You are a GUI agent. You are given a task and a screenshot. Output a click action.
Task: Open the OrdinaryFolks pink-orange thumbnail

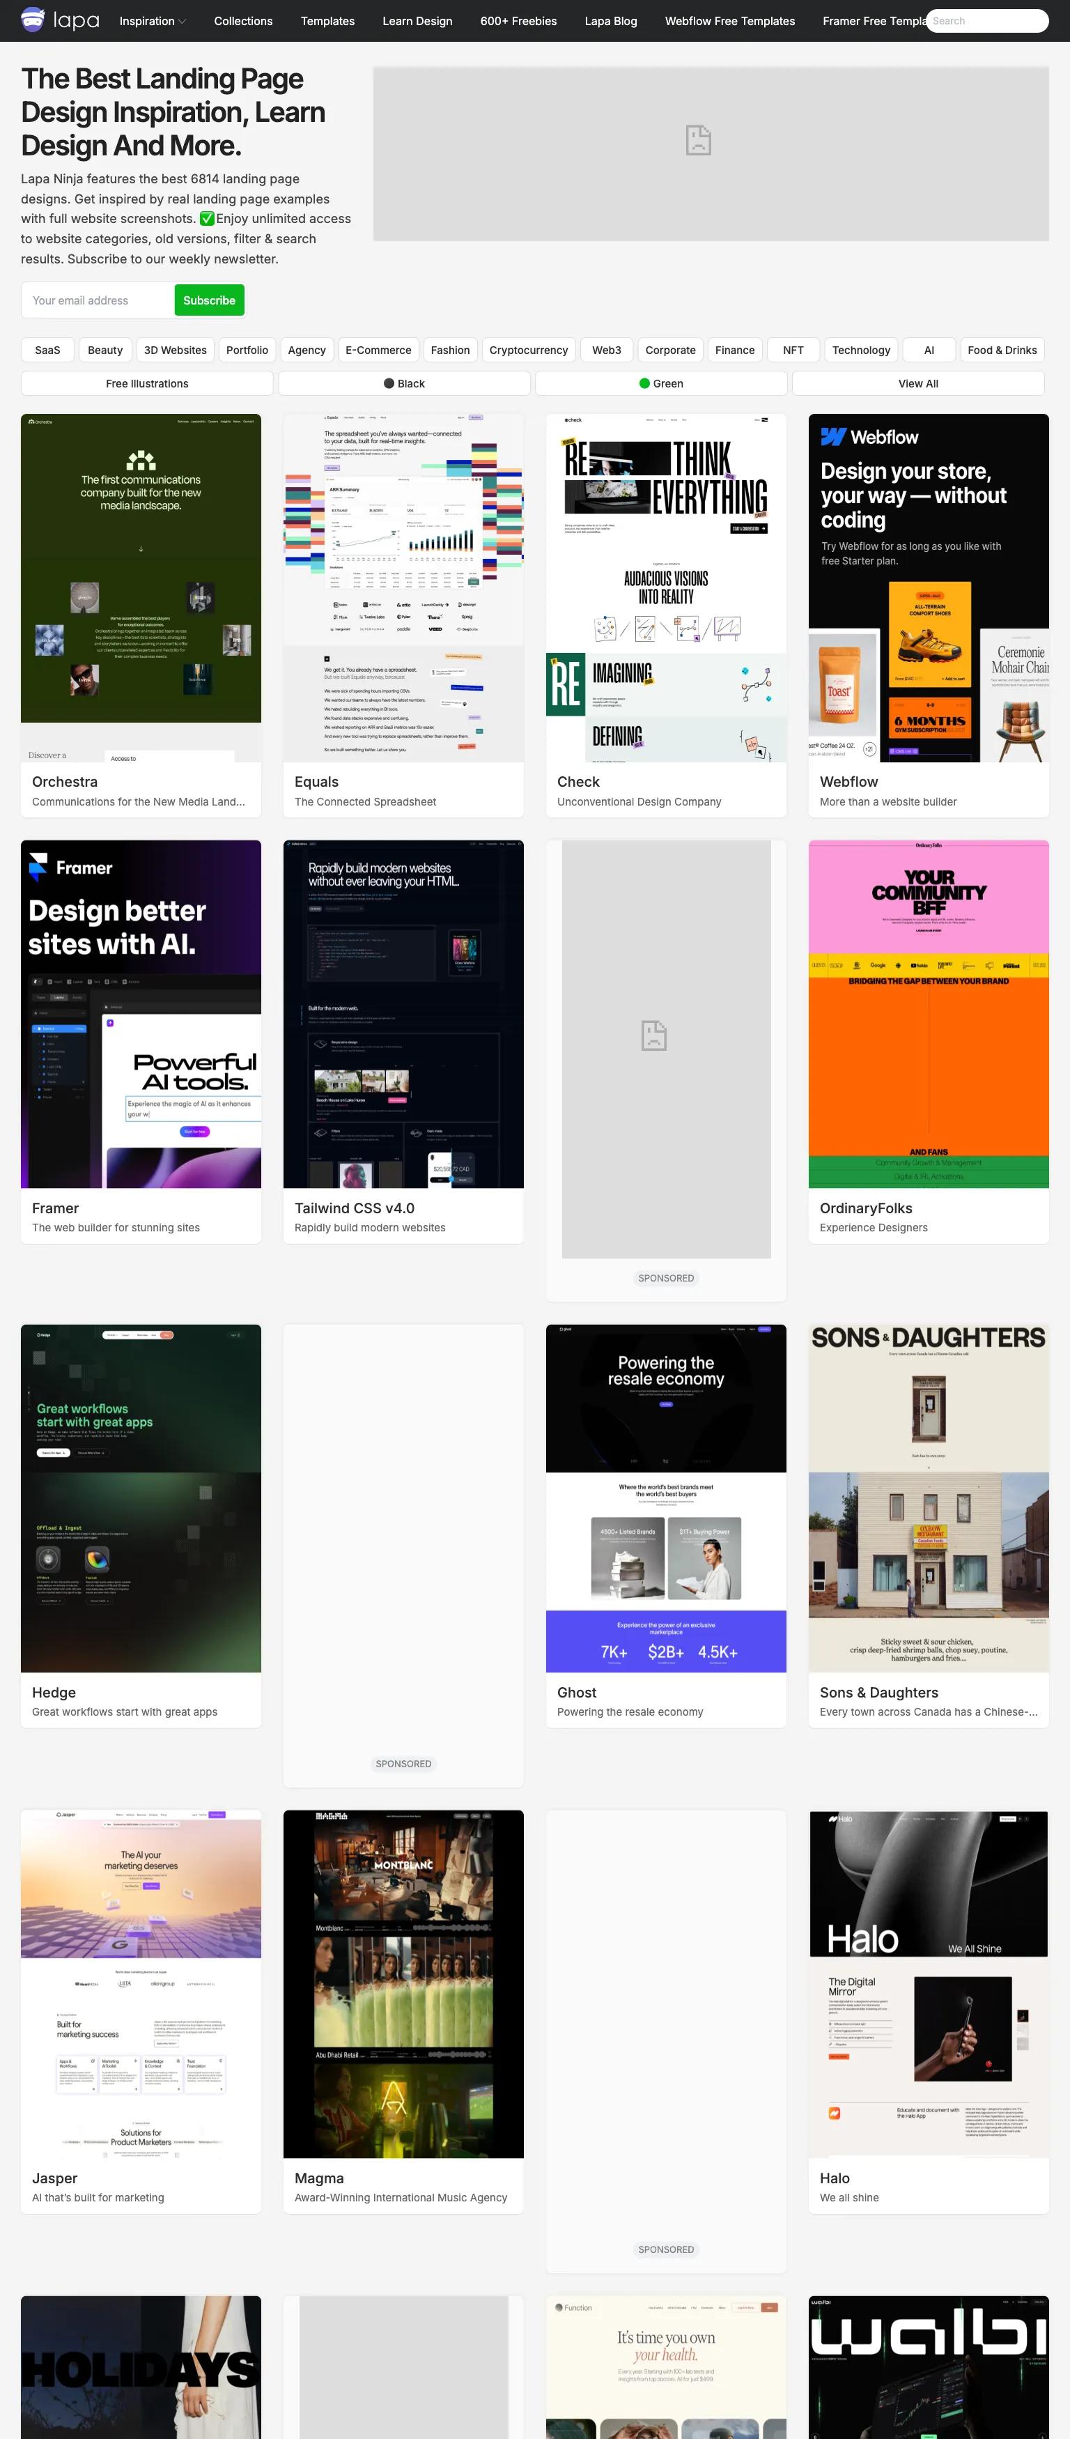[x=929, y=1014]
